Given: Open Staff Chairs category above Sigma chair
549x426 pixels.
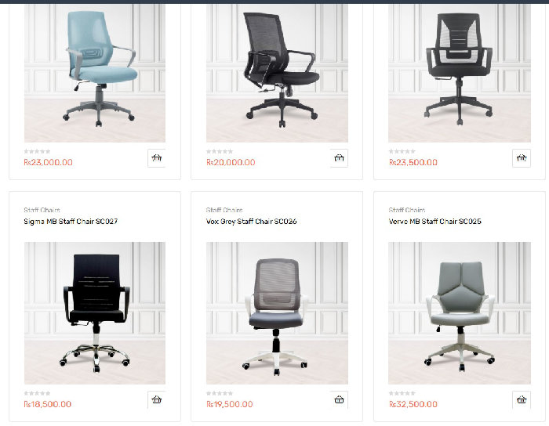Looking at the screenshot, I should point(42,210).
